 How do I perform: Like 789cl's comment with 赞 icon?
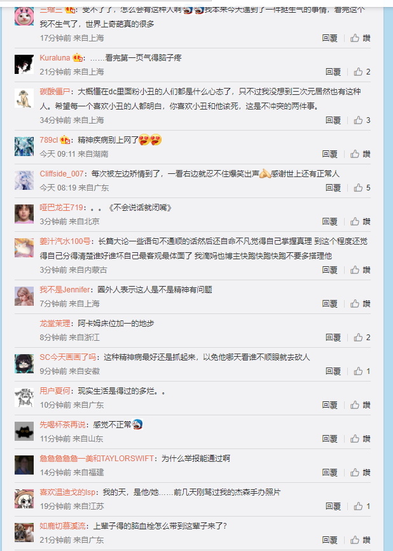(x=361, y=154)
